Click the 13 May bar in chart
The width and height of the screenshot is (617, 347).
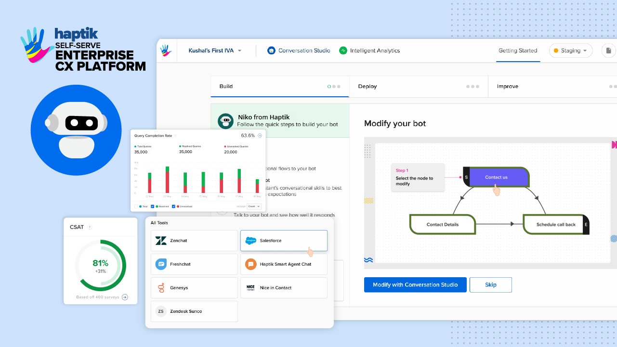point(167,180)
